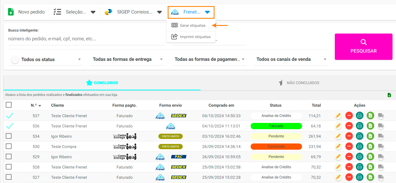This screenshot has width=396, height=183.
Task: Print order 527 with printer icon
Action: click(360, 177)
